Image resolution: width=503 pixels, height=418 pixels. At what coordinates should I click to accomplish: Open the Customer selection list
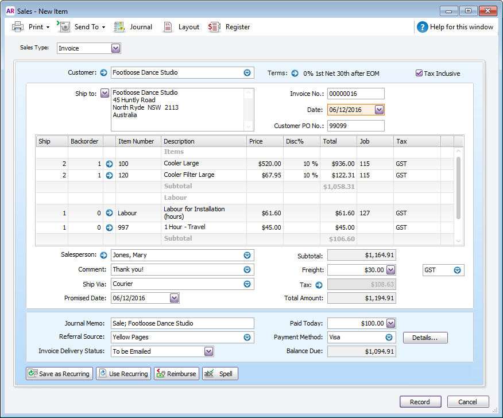click(247, 73)
